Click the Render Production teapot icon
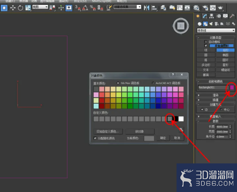The width and height of the screenshot is (237, 192). (x=220, y=8)
